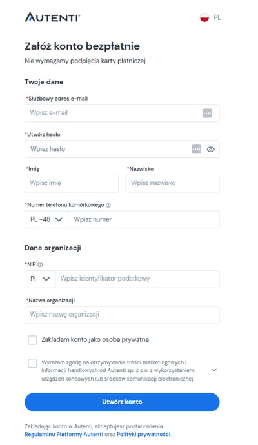Focus the 'Wpisz imię' field

tap(72, 183)
